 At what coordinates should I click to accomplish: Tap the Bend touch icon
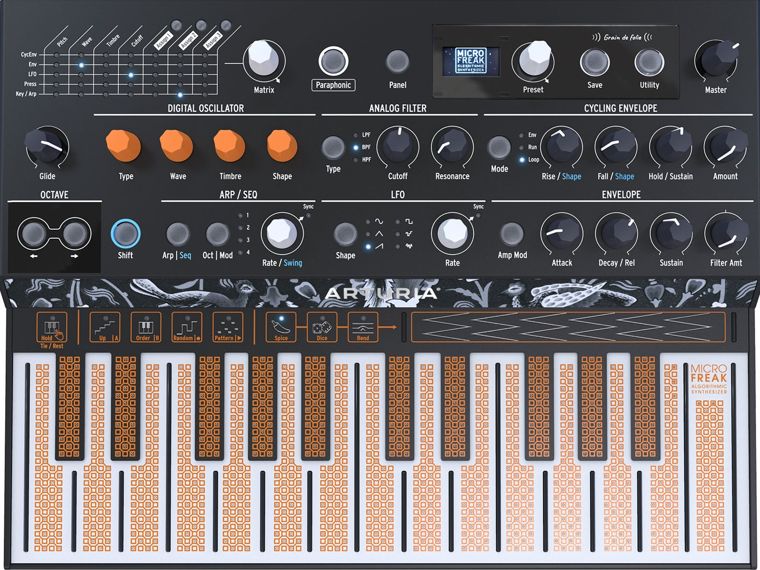click(363, 327)
